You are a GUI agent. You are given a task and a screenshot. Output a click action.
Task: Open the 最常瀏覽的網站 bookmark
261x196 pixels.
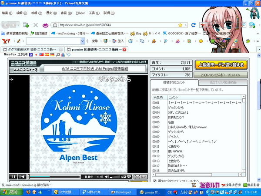tap(14, 34)
